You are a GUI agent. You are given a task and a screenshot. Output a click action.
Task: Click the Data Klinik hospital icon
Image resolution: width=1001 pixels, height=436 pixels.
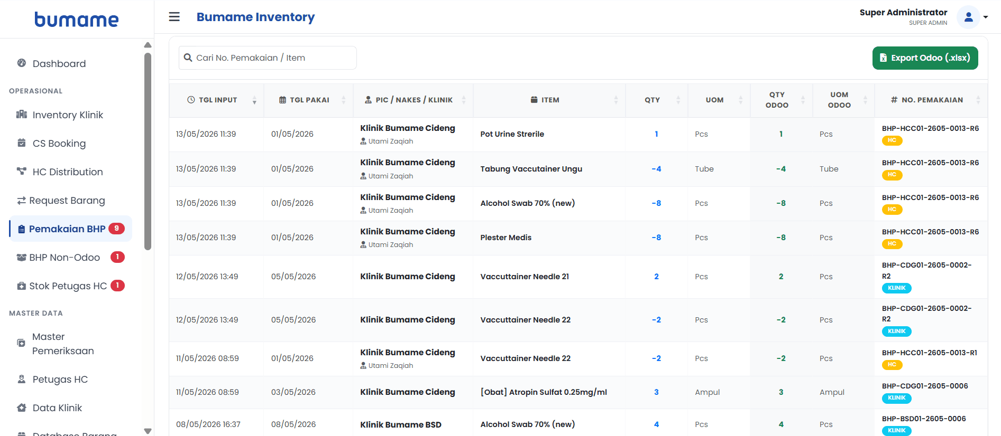point(22,407)
